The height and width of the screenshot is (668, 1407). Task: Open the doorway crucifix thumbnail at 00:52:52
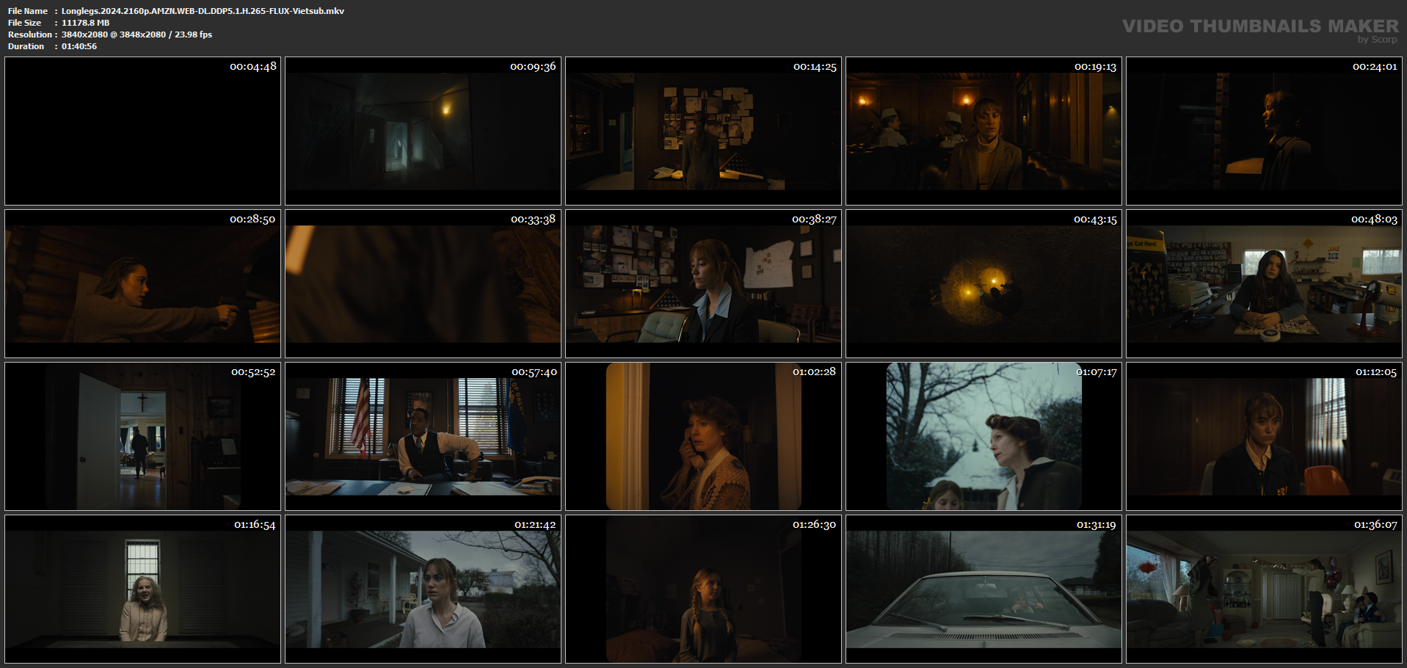coord(142,436)
